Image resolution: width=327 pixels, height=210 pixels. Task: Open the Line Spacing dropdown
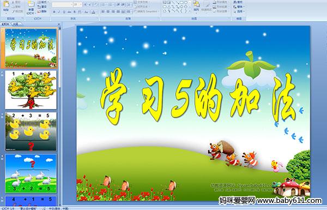129,4
